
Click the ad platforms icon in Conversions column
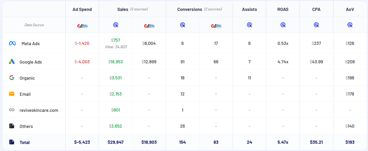216,26
